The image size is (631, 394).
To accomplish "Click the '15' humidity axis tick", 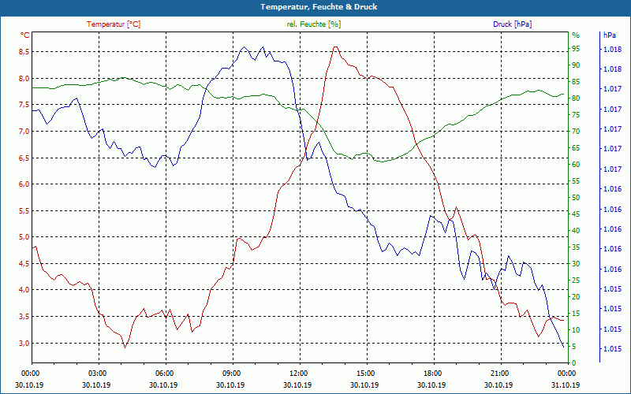I will 576,313.
